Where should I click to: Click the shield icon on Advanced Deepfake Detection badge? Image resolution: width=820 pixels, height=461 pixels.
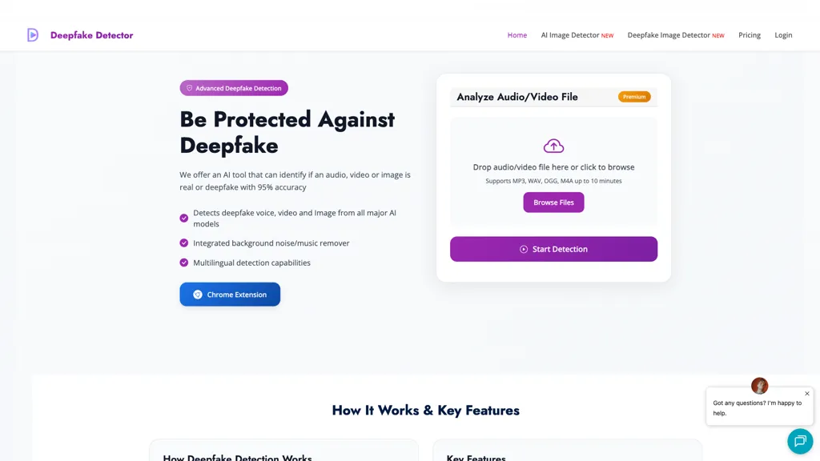tap(190, 88)
